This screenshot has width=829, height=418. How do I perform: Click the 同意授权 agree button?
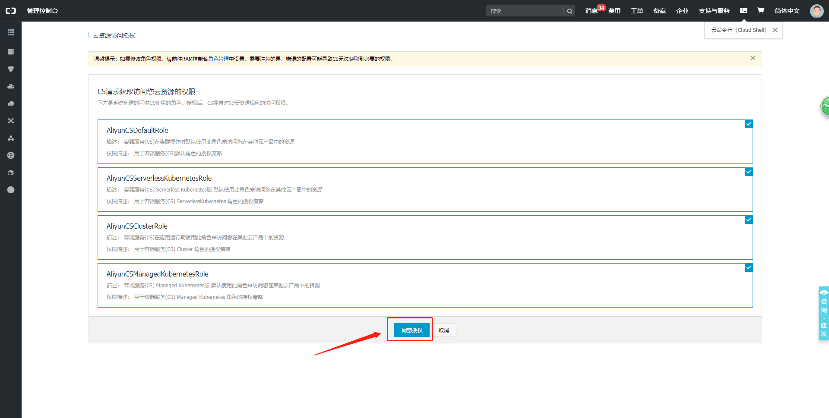click(x=412, y=330)
